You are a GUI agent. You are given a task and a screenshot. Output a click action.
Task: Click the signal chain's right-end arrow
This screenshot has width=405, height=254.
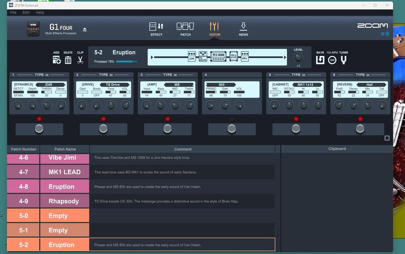point(285,57)
